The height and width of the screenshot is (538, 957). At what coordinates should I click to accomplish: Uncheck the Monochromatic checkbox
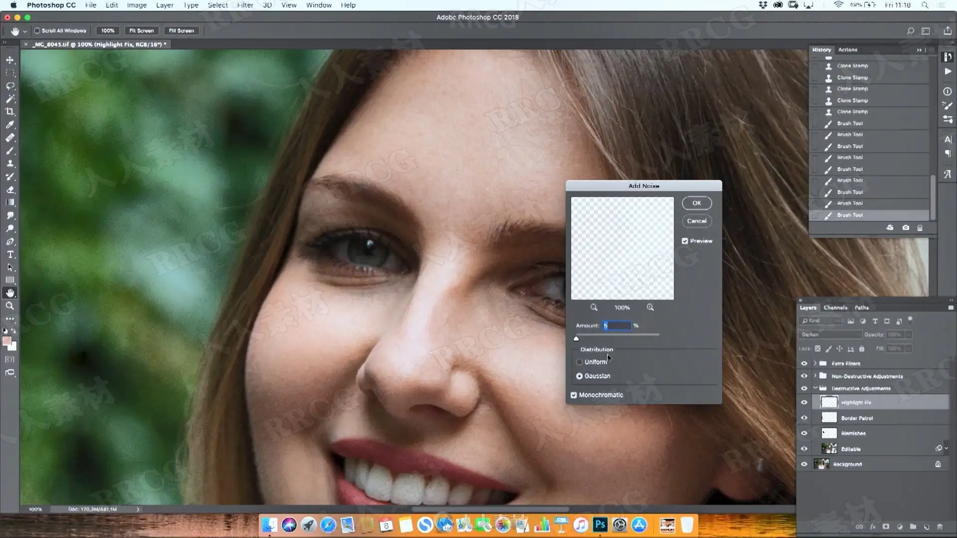click(574, 395)
